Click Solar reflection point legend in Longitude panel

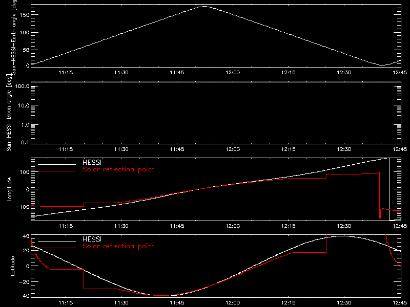(x=118, y=169)
